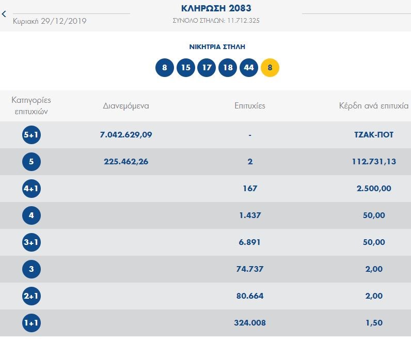Click the 324.008 winners count
Viewport: 411px width, 340px height.
[249, 323]
